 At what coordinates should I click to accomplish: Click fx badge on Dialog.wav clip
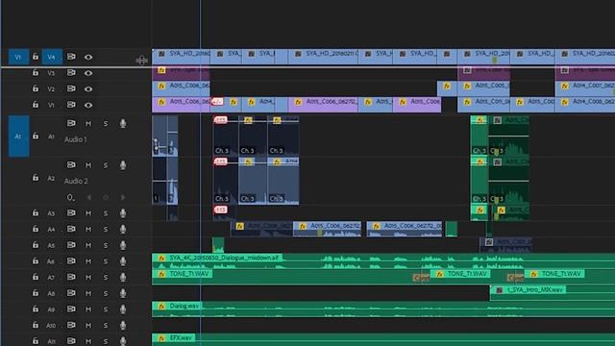pyautogui.click(x=161, y=306)
